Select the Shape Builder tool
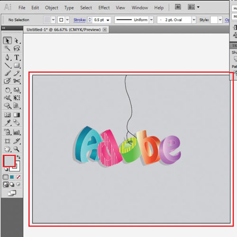Viewport: 237px width, 237px height. tap(7, 106)
